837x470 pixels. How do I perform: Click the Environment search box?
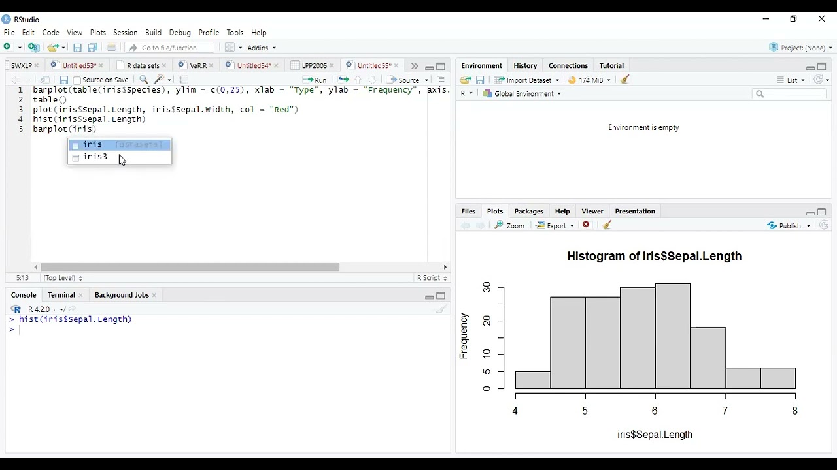click(789, 93)
